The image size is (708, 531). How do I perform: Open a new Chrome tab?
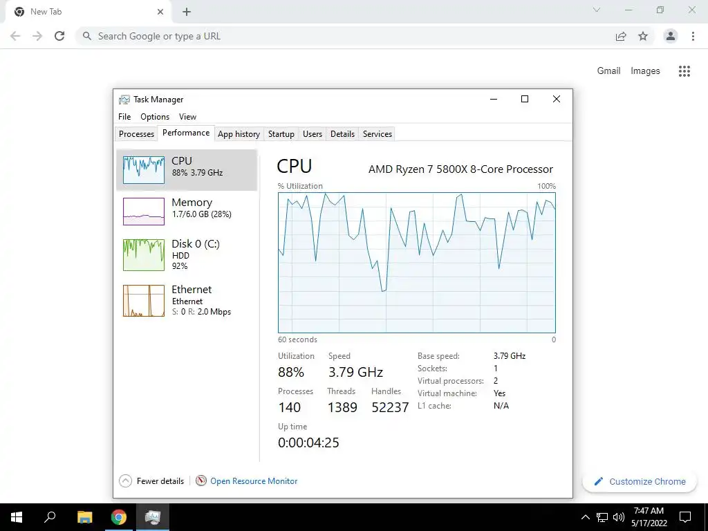[187, 12]
